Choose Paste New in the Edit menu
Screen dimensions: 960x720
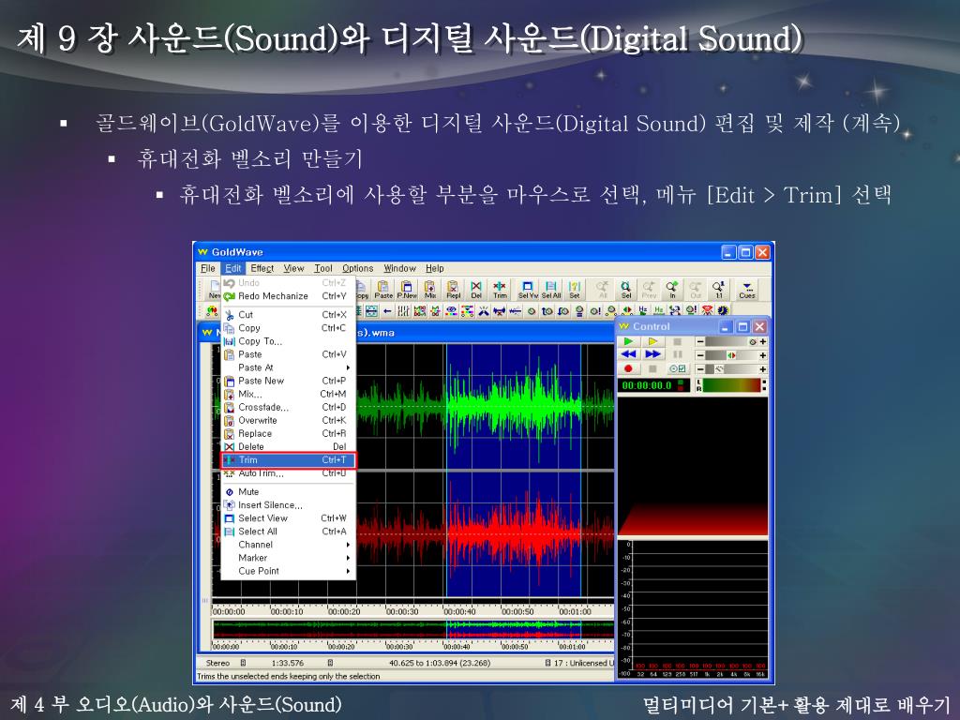click(x=288, y=381)
